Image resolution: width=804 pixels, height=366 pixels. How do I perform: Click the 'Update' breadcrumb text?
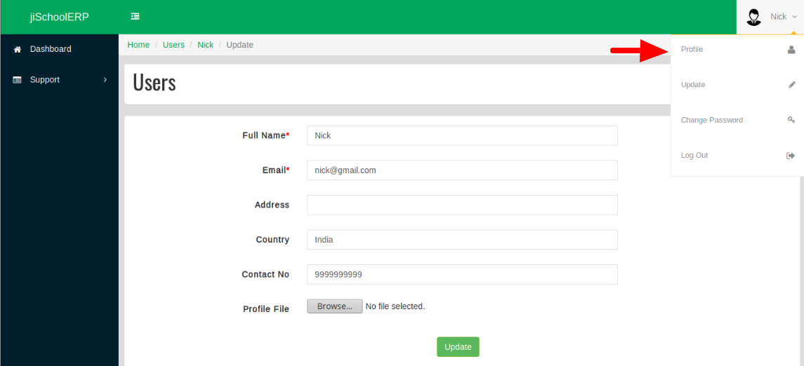(240, 45)
